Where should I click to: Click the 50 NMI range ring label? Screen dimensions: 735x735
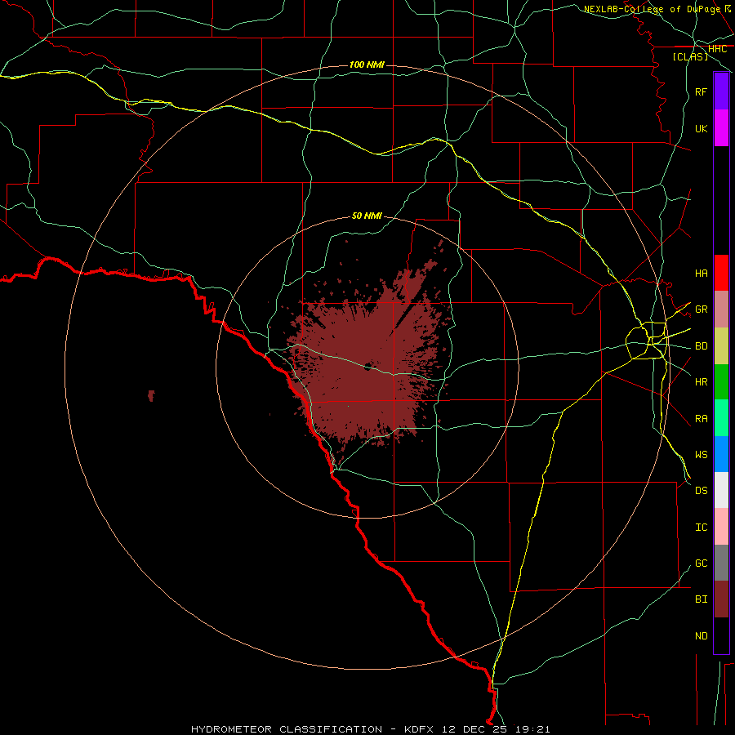point(367,216)
